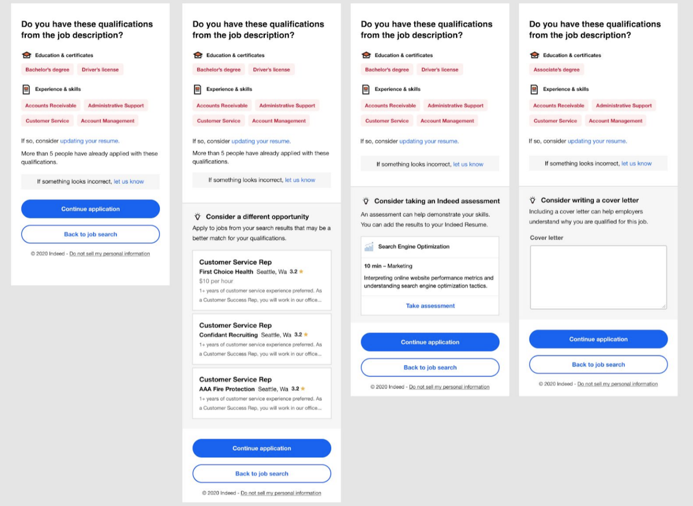The width and height of the screenshot is (693, 506).
Task: Click the Search Engine Optimization assessment title
Action: pos(414,247)
